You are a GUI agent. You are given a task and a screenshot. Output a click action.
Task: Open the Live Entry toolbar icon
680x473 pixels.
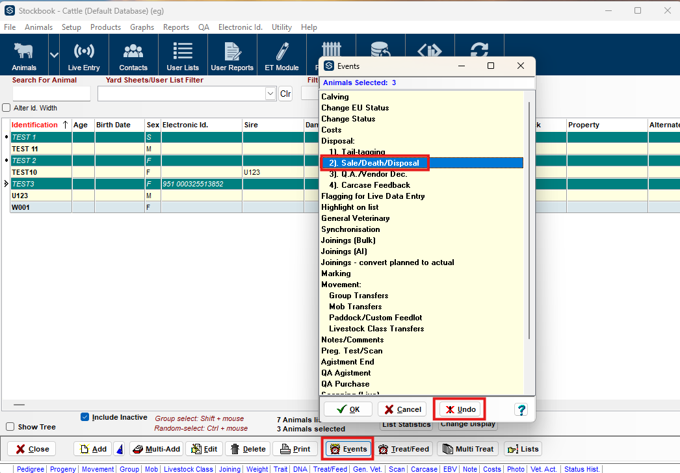pos(83,56)
